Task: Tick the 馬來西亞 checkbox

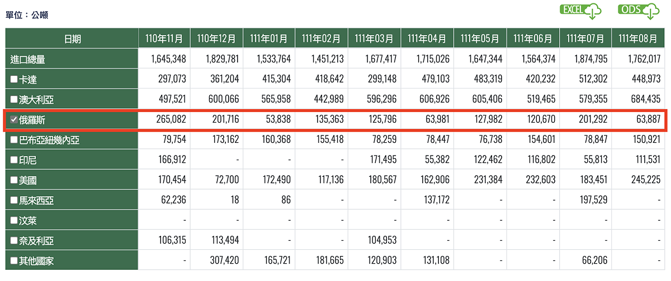Action: (14, 201)
